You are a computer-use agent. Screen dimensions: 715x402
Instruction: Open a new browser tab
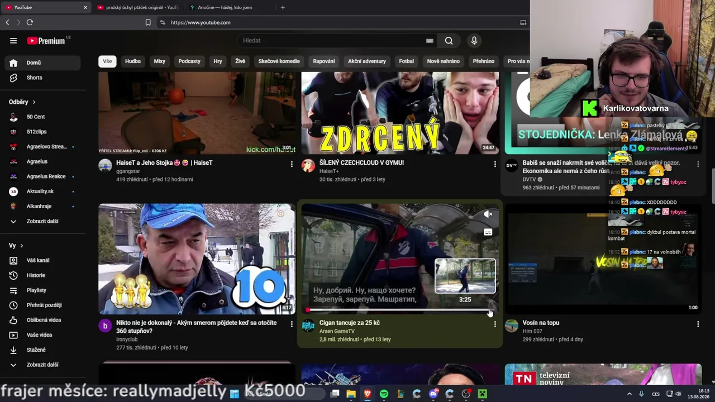(x=283, y=7)
